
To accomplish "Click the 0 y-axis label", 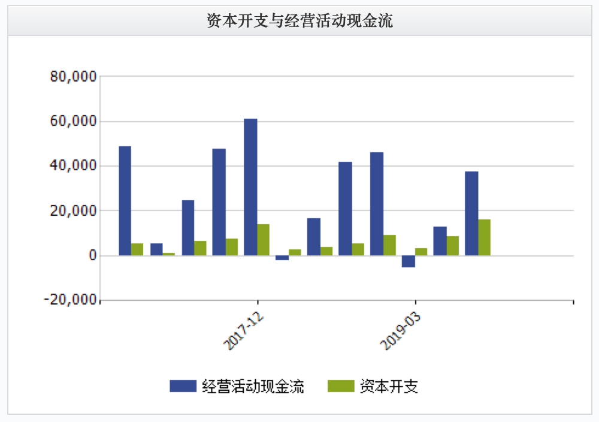I will coord(91,256).
